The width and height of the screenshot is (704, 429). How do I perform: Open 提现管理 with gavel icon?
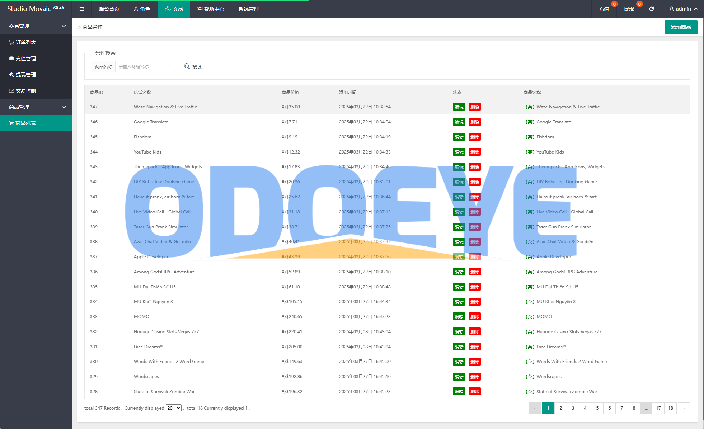(22, 75)
